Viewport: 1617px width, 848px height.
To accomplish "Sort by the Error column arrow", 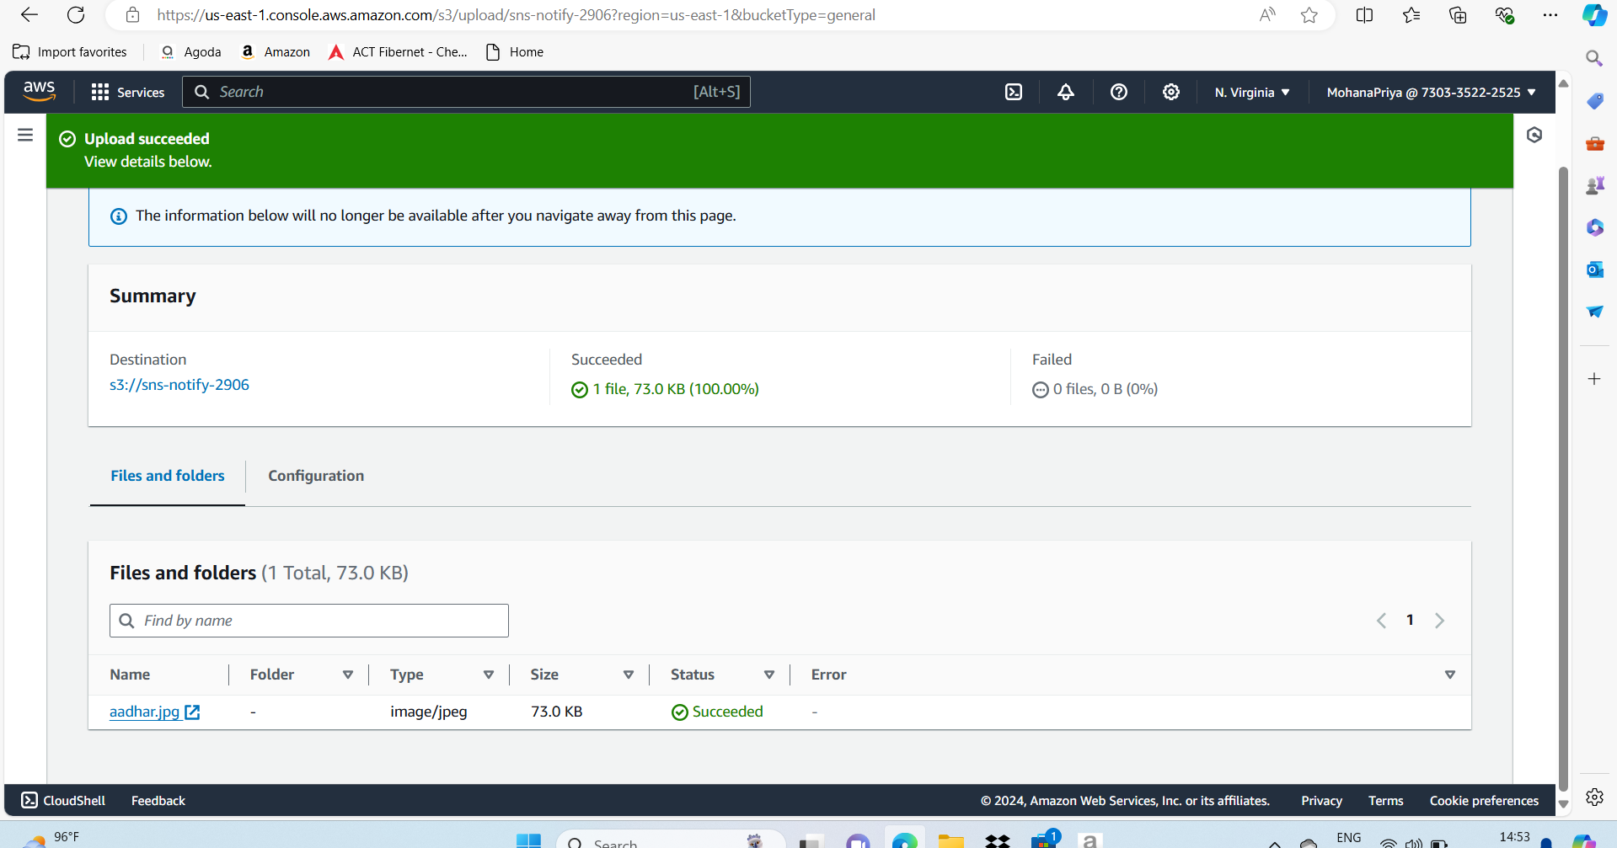I will tap(1450, 675).
